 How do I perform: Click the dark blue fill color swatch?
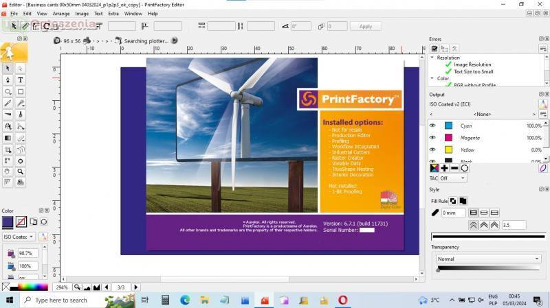(8, 222)
